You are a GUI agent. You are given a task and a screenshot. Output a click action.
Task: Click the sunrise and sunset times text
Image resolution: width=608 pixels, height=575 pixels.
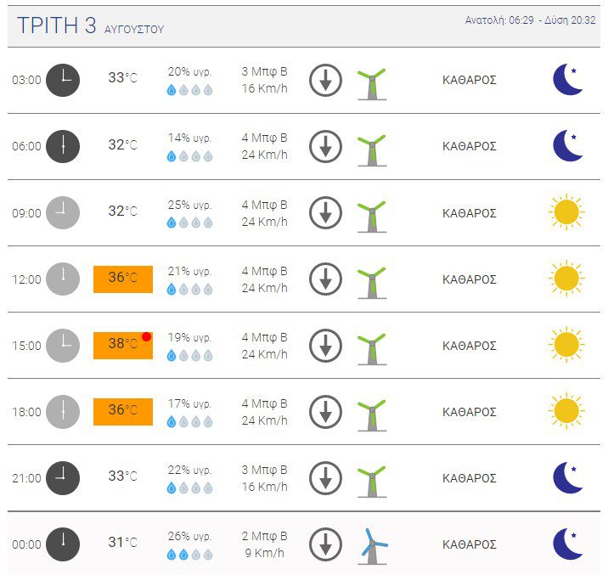click(x=530, y=20)
